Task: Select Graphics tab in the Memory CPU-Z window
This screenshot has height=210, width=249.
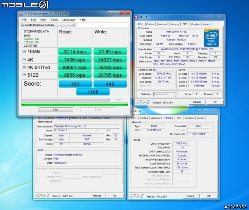Action: point(190,118)
